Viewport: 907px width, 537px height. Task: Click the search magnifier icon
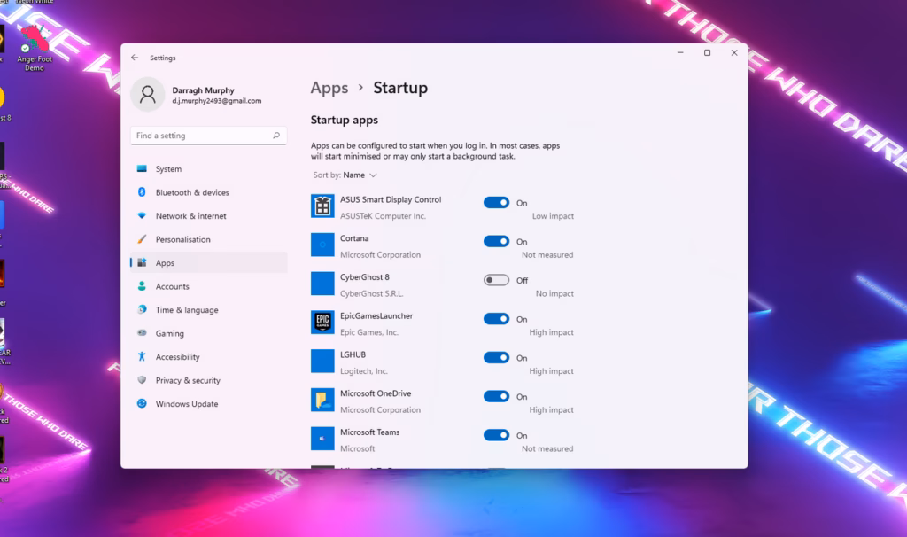click(276, 136)
